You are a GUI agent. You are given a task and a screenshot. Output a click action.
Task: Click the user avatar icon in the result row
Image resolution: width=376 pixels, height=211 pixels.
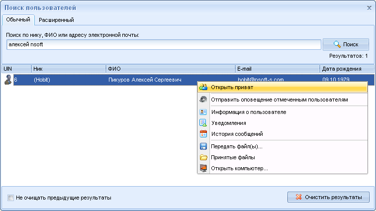coord(7,80)
